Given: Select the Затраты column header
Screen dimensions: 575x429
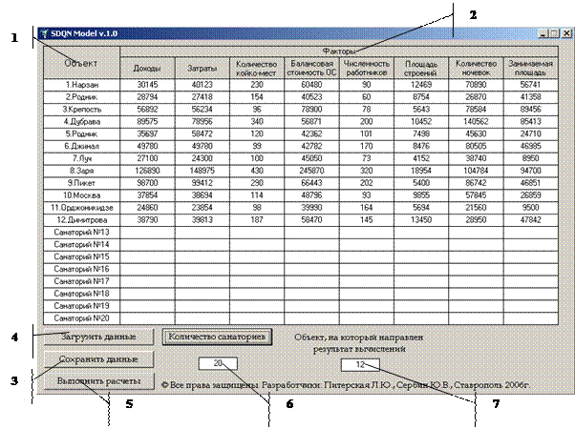Looking at the screenshot, I should [202, 67].
